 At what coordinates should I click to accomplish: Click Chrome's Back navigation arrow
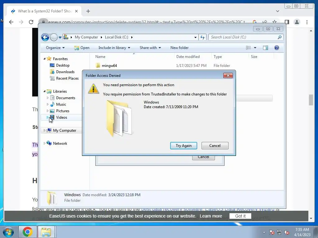coord(11,22)
